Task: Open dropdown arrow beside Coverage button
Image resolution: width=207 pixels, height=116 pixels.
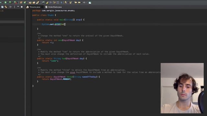Action: (x=13, y=3)
